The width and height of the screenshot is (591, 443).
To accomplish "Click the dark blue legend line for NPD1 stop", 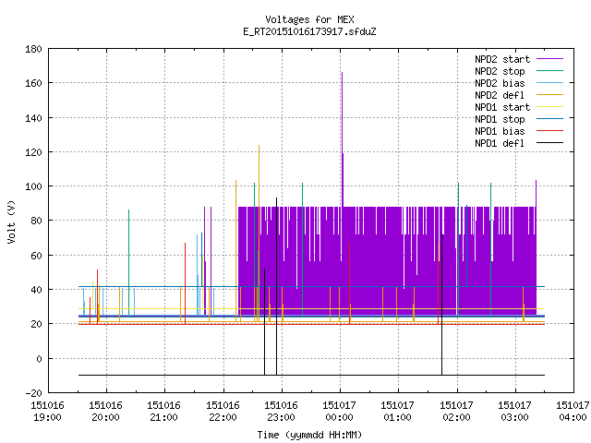I will tap(549, 119).
